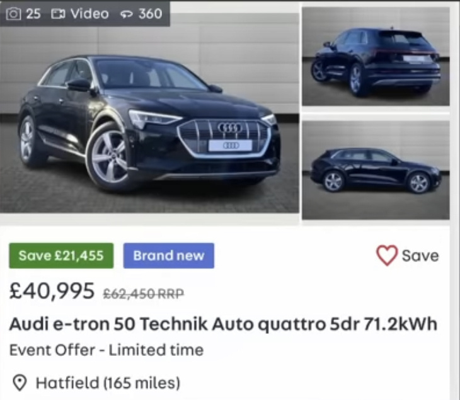Open the rear view car thumbnail

(x=376, y=56)
